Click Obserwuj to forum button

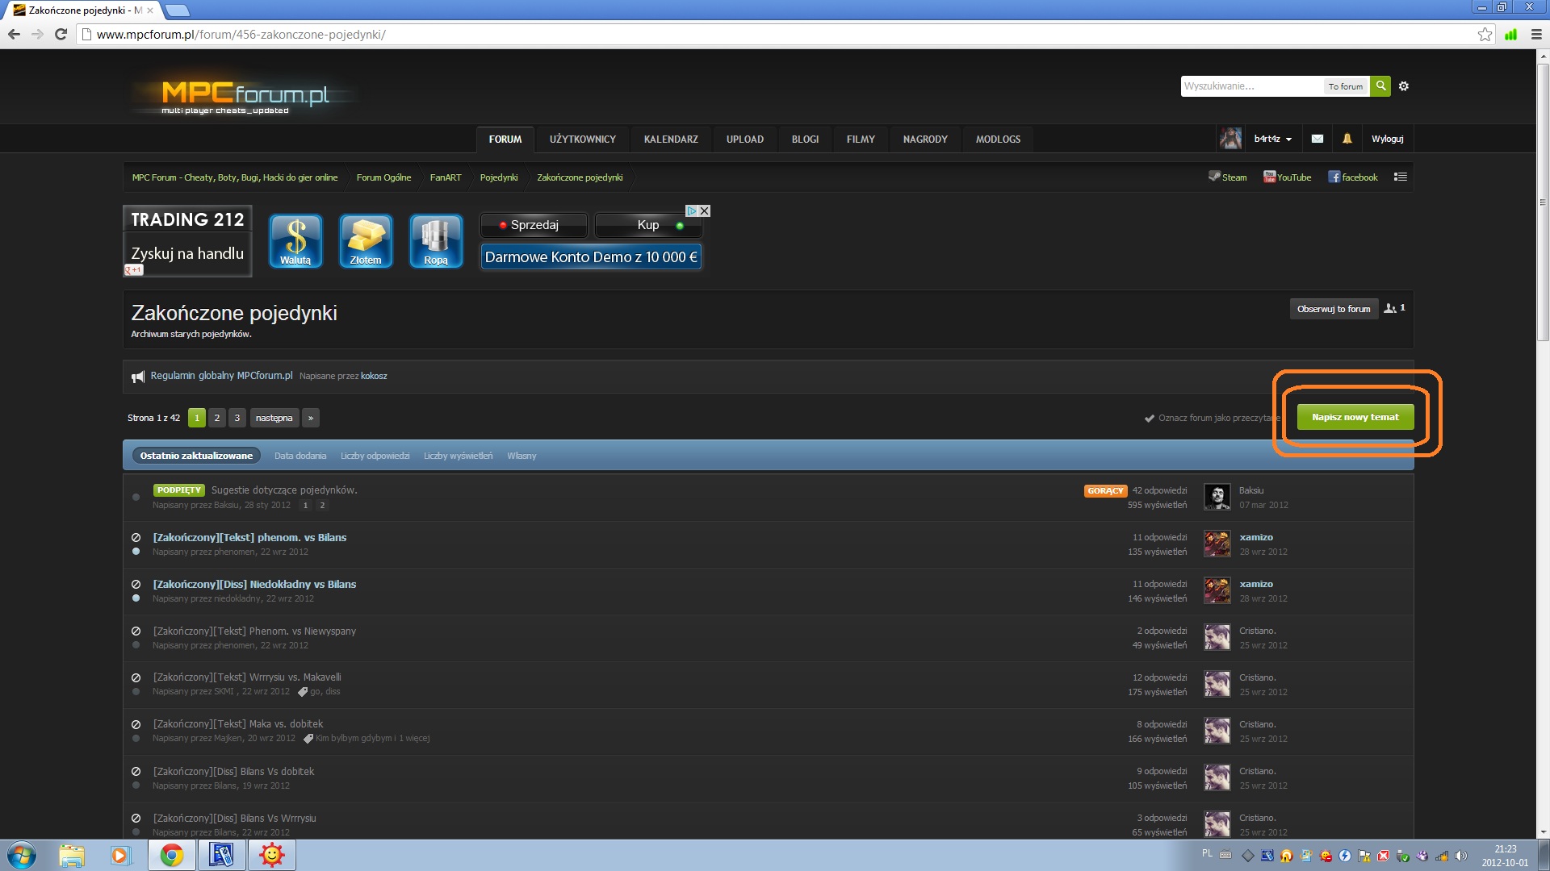(1334, 309)
